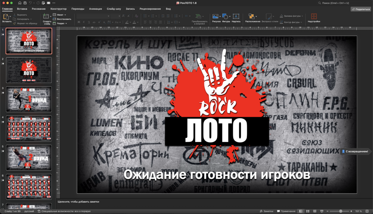Select the Ожидание готовности игроков text on slide
The width and height of the screenshot is (373, 214).
217,175
